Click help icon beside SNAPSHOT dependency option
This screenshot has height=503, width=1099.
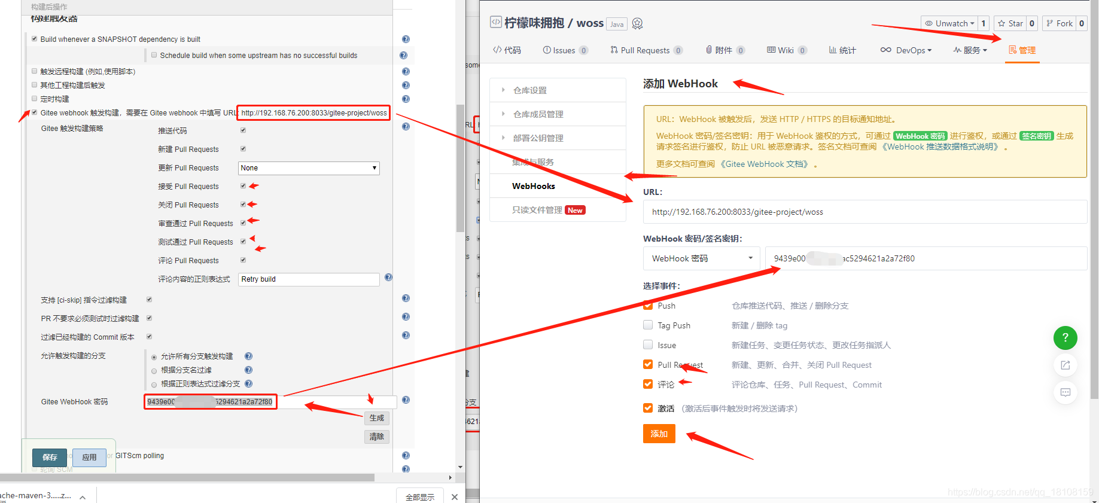(406, 39)
